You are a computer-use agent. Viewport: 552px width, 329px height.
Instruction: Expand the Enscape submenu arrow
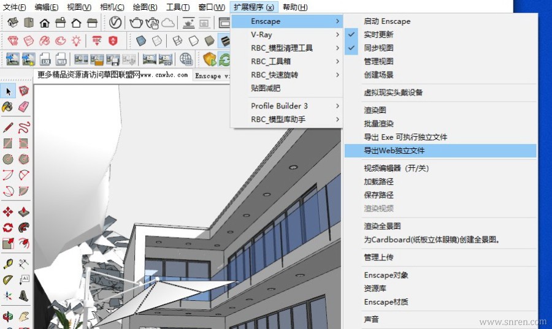(x=337, y=21)
